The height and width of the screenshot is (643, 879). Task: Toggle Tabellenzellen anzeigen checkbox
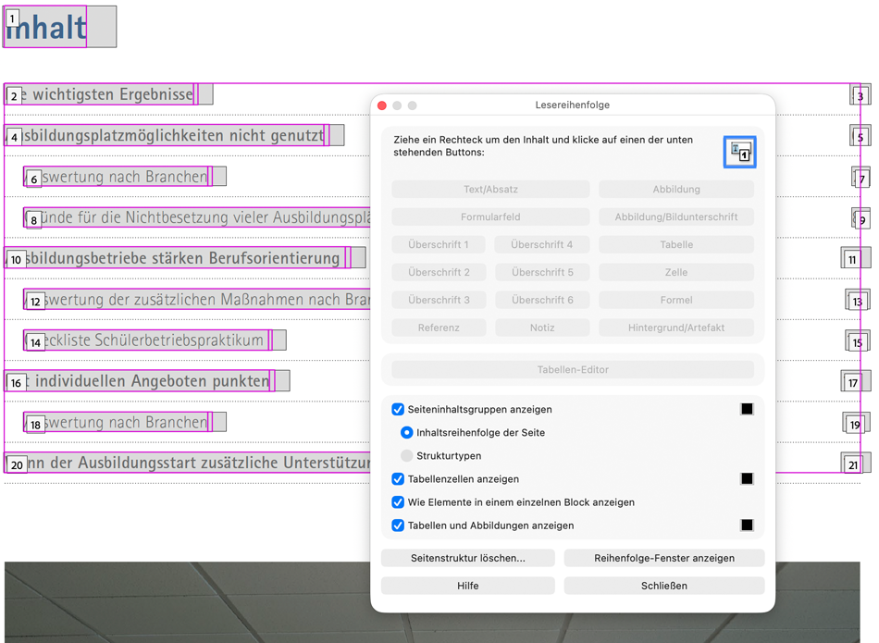pyautogui.click(x=398, y=478)
